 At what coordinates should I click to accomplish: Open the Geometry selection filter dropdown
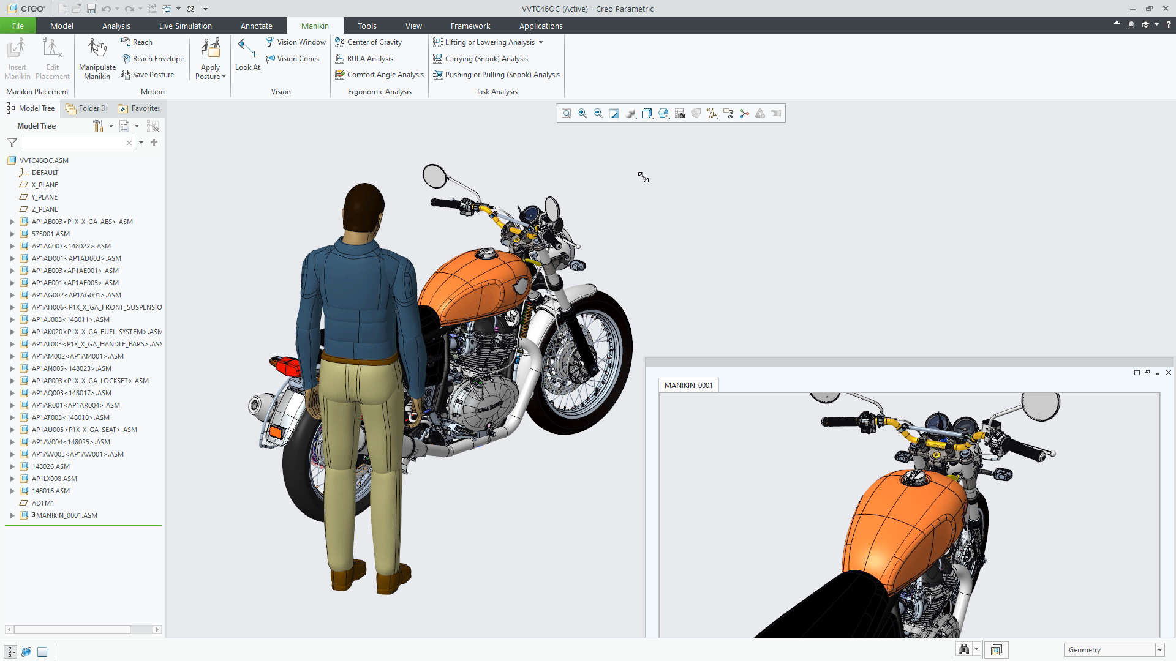[x=1159, y=650]
